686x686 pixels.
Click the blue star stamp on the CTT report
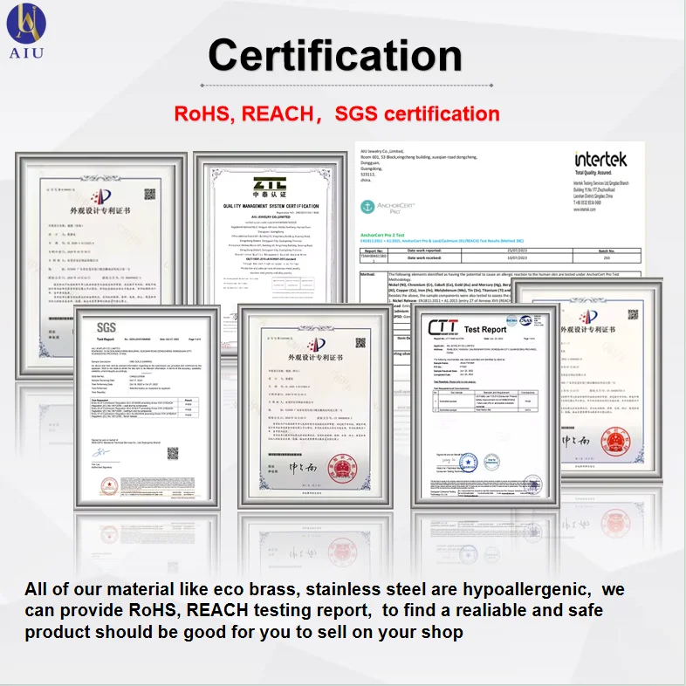click(x=468, y=463)
